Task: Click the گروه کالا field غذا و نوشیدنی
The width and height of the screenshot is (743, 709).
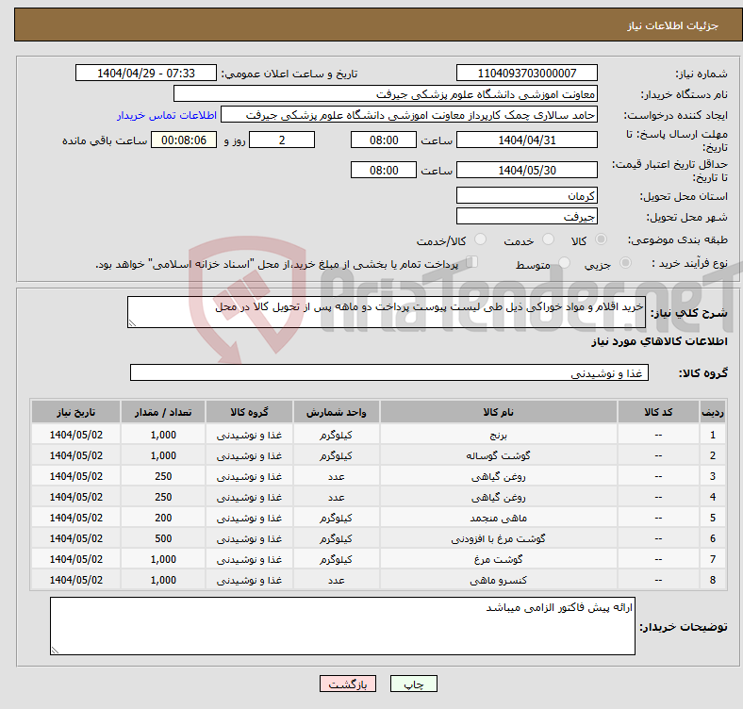Action: (389, 372)
